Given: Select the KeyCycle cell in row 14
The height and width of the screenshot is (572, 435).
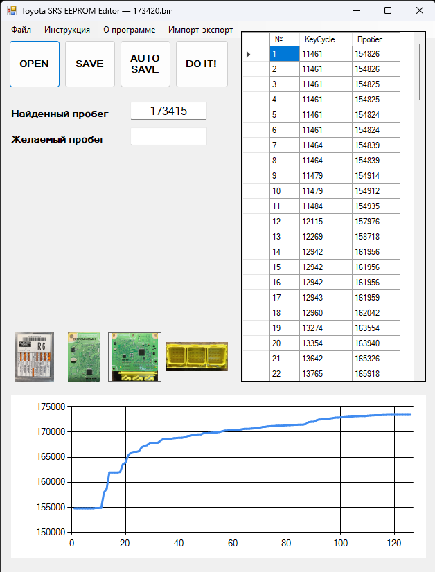Looking at the screenshot, I should coord(326,252).
